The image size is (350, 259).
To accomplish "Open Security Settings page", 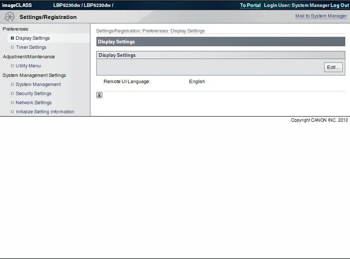I will pos(34,93).
